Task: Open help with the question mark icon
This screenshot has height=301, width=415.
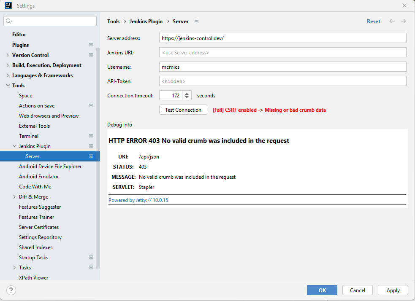Action: click(11, 290)
